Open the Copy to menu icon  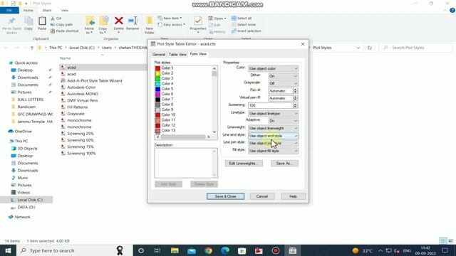pyautogui.click(x=103, y=21)
